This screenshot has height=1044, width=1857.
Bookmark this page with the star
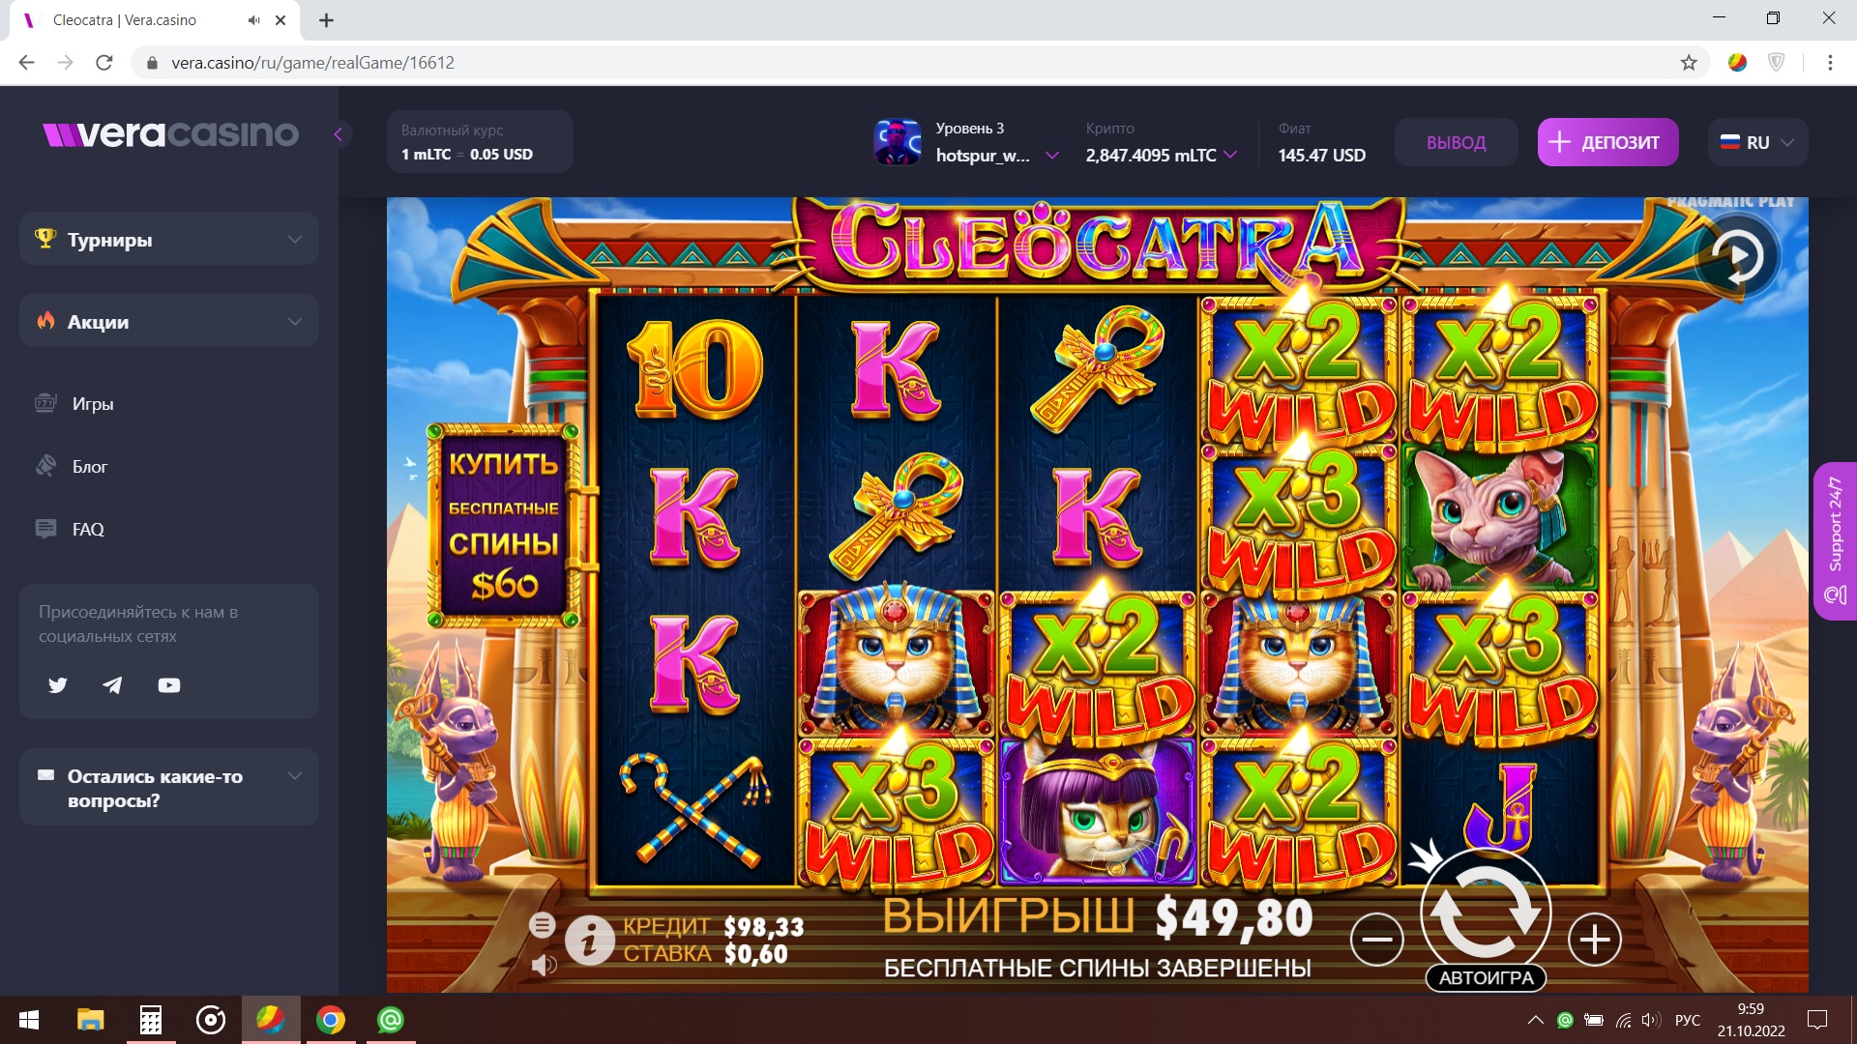[x=1689, y=63]
